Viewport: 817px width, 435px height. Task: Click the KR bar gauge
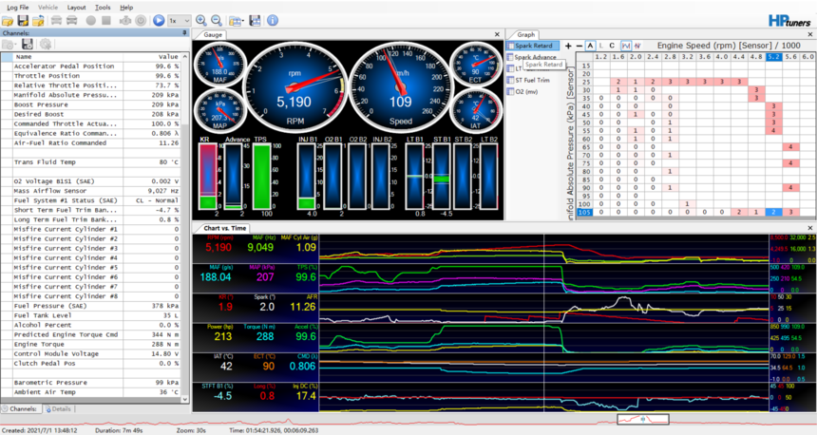point(208,177)
